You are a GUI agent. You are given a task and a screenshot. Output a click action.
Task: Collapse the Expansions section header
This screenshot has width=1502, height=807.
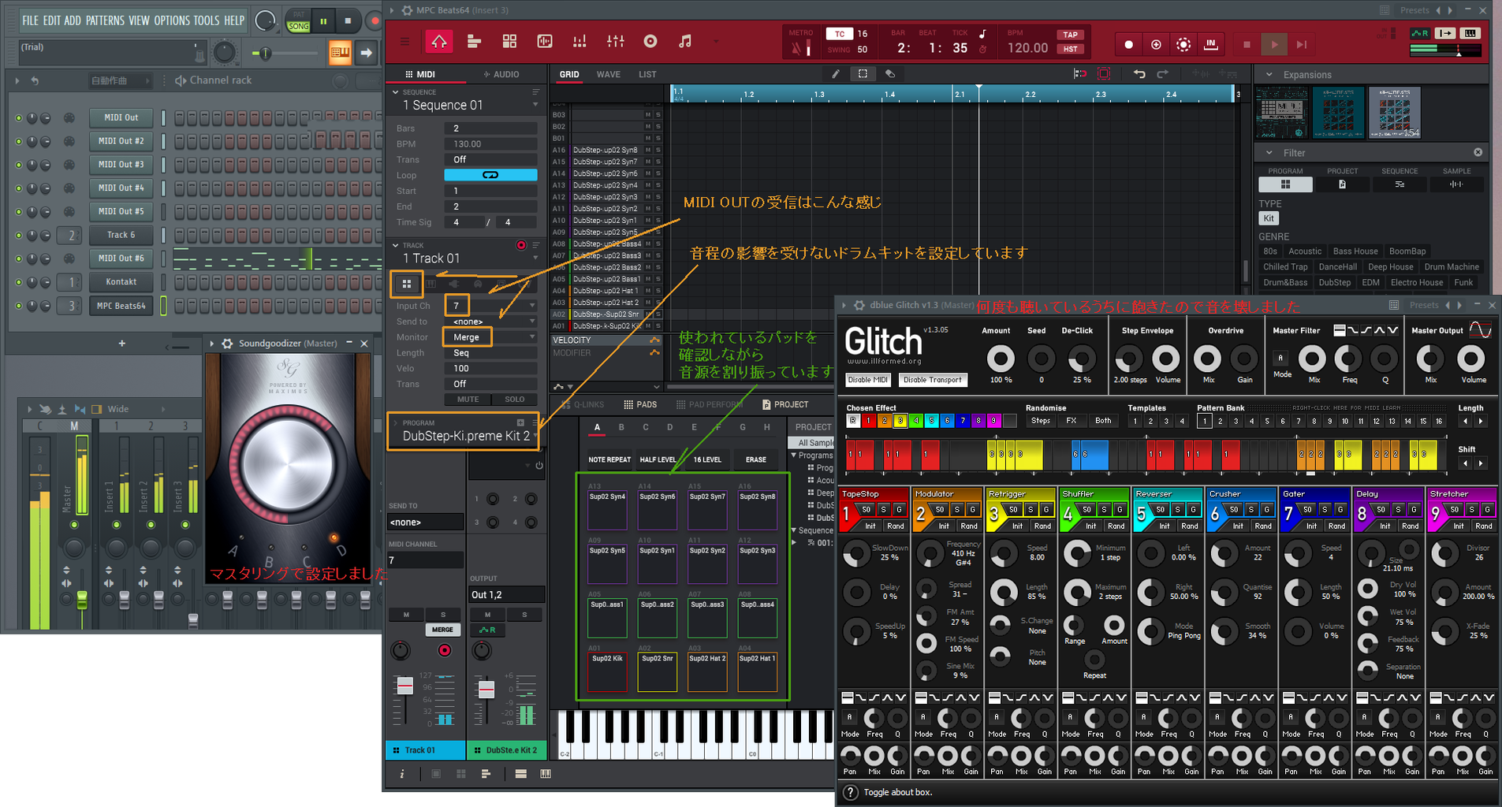pyautogui.click(x=1269, y=74)
